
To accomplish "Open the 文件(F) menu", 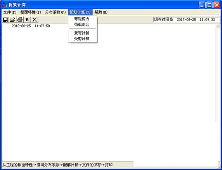I will click(x=10, y=12).
